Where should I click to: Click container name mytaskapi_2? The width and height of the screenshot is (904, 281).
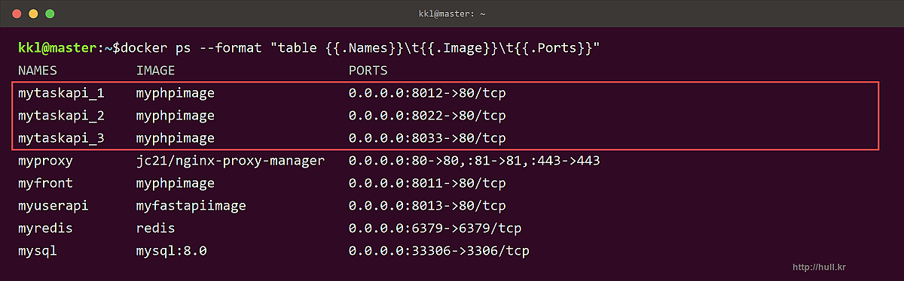(x=61, y=116)
